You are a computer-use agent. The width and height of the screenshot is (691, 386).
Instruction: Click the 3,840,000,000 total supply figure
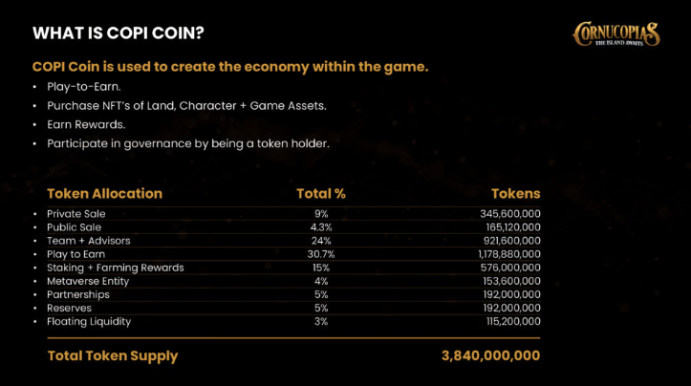[x=490, y=355]
